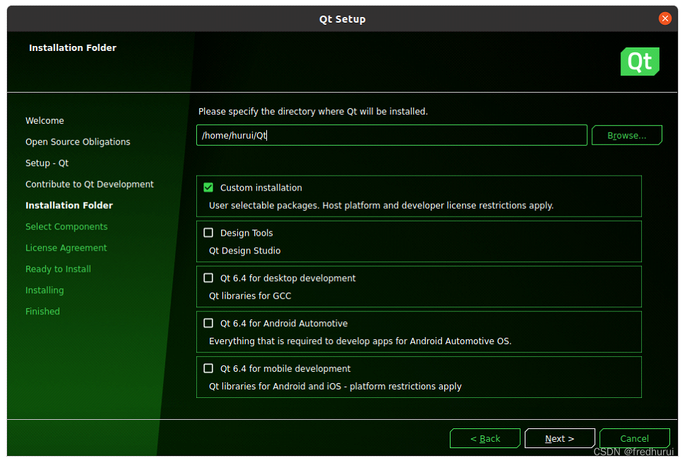This screenshot has height=463, width=685.
Task: Click the Qt libraries for GCC text
Action: [250, 296]
